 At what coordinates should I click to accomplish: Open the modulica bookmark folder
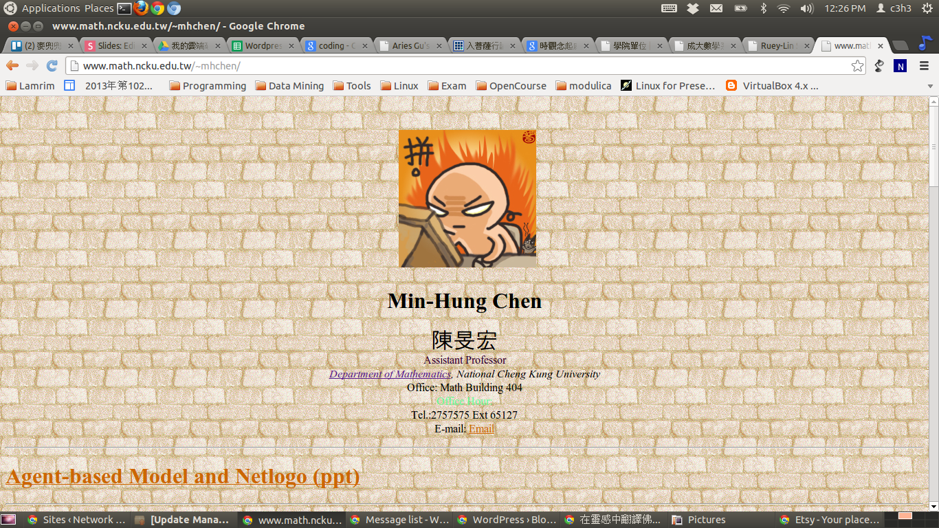pos(584,86)
